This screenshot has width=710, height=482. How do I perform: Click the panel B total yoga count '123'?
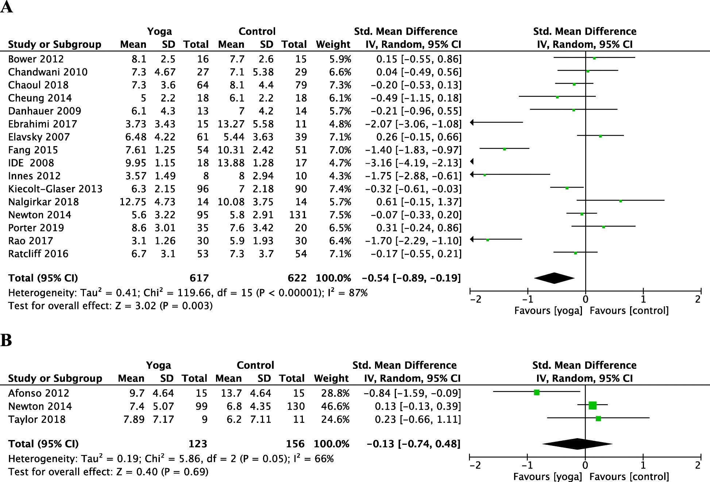[198, 444]
